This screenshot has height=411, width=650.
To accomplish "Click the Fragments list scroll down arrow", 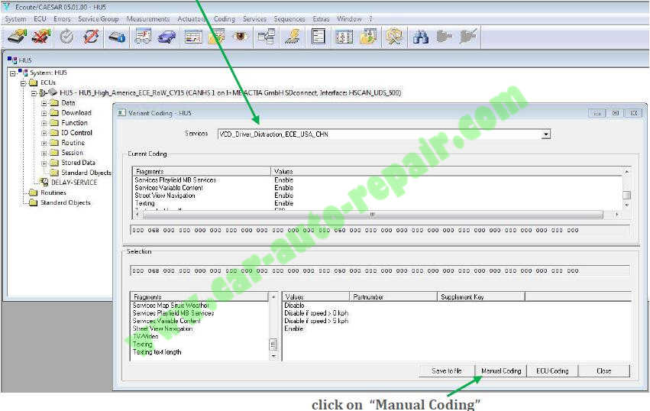I will [273, 356].
